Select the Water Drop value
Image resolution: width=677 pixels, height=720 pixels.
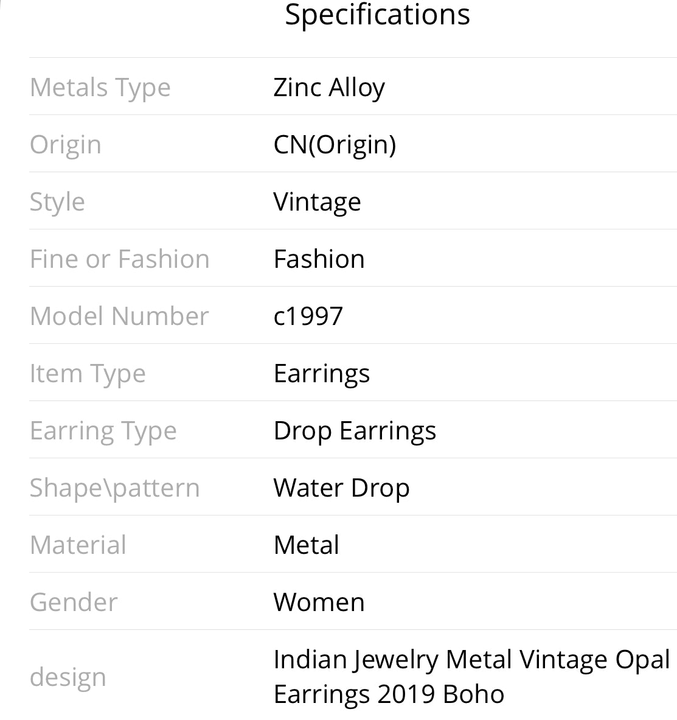(341, 488)
